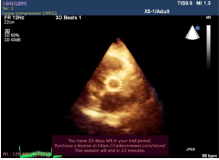Click the PHILIPS logo in the header
This screenshot has width=219, height=160.
point(15,4)
